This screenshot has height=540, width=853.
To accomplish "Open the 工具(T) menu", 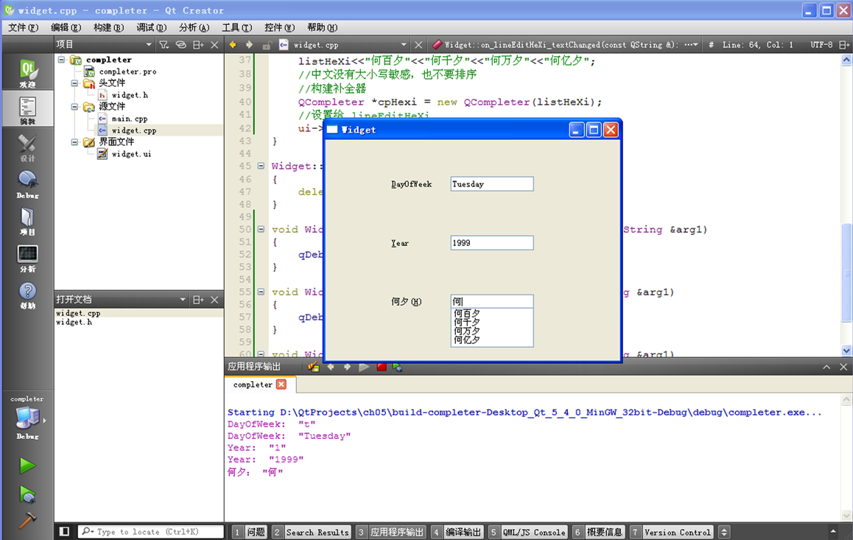I will pos(236,27).
